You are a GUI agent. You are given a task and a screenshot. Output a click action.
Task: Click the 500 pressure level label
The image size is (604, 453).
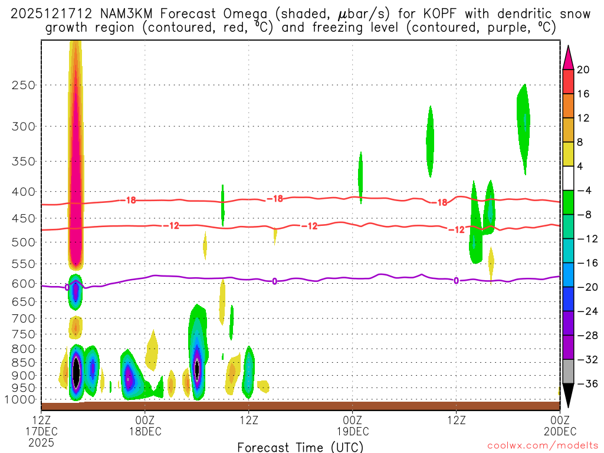(24, 242)
